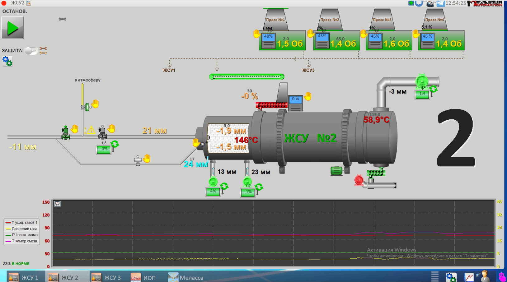Click the left green air blower under furnace
The height and width of the screenshot is (282, 507).
pyautogui.click(x=213, y=182)
